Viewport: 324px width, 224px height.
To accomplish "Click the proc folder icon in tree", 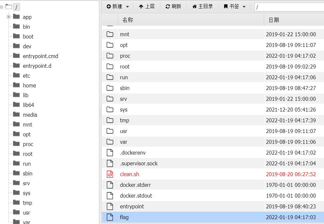I will tap(16, 143).
